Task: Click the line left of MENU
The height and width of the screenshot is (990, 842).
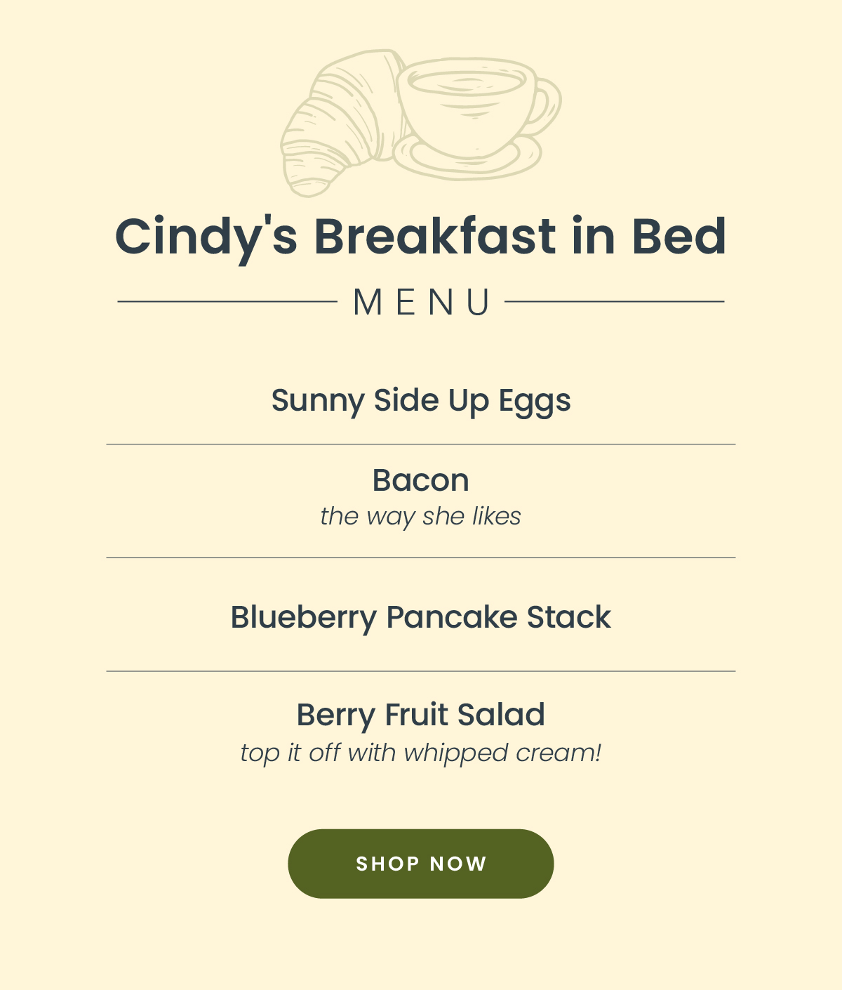Action: point(227,302)
